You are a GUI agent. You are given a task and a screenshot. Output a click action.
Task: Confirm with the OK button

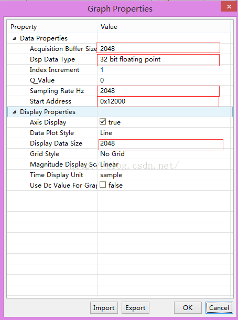coord(188,307)
